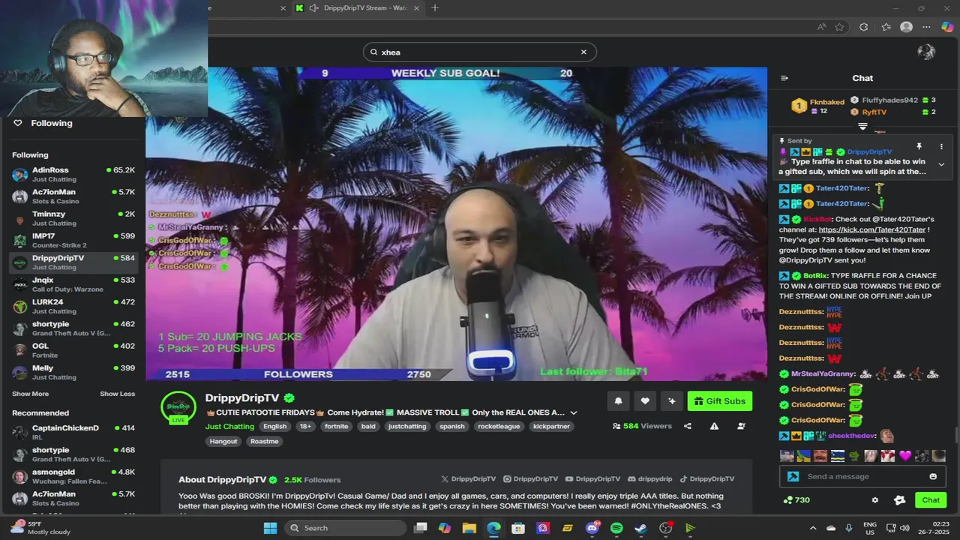Click Show Less under Following
Screen dimensions: 960x540
click(118, 394)
